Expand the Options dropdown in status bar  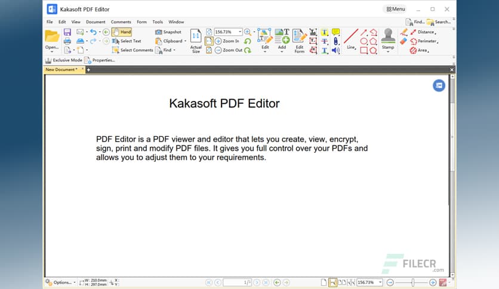75,282
